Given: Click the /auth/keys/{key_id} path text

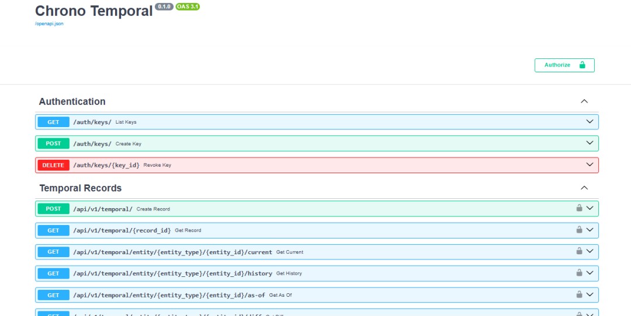Looking at the screenshot, I should [106, 165].
